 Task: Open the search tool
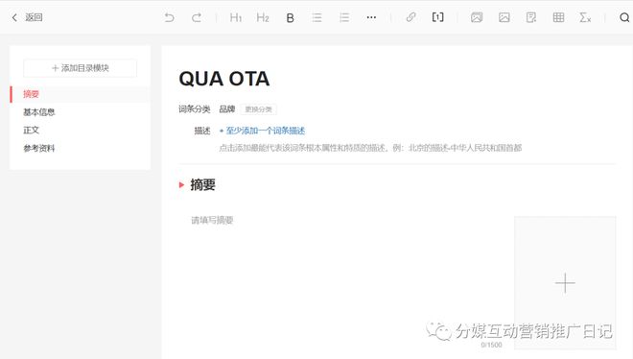(x=624, y=17)
